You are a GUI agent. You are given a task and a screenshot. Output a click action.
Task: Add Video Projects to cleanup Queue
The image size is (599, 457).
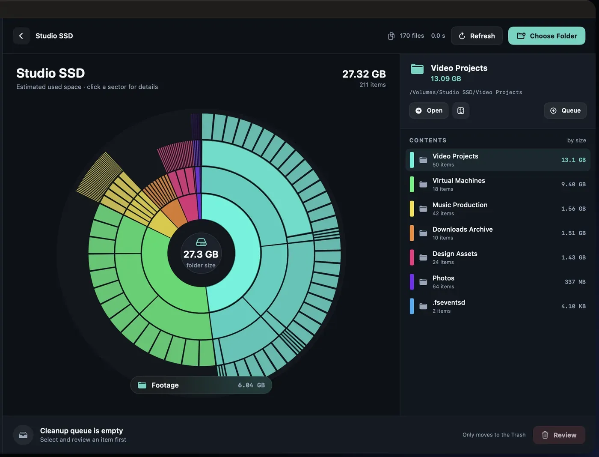(565, 111)
